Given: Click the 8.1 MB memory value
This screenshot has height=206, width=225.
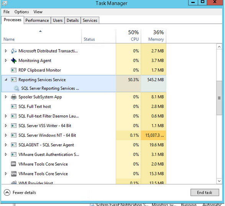Looking at the screenshot, I should (x=158, y=97).
